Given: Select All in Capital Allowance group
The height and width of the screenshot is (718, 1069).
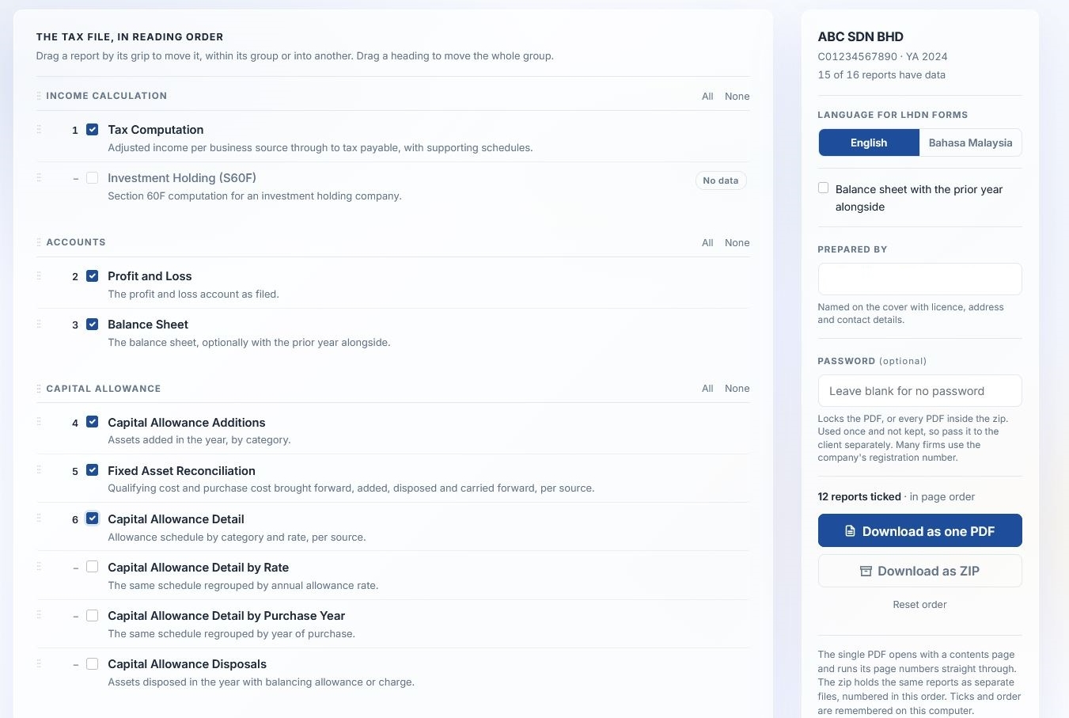Looking at the screenshot, I should coord(707,389).
